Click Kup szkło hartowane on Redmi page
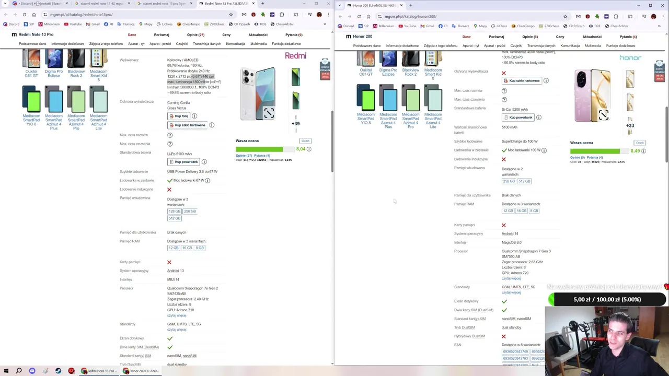Screen dimensions: 669x376 click(187, 125)
